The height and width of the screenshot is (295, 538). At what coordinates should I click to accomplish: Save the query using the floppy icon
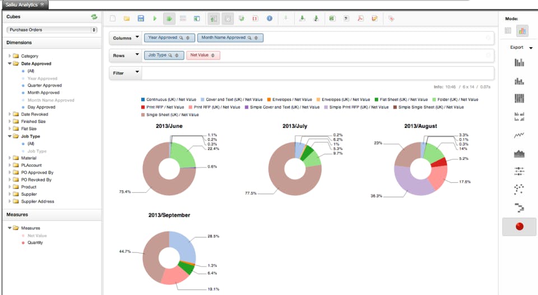point(141,19)
